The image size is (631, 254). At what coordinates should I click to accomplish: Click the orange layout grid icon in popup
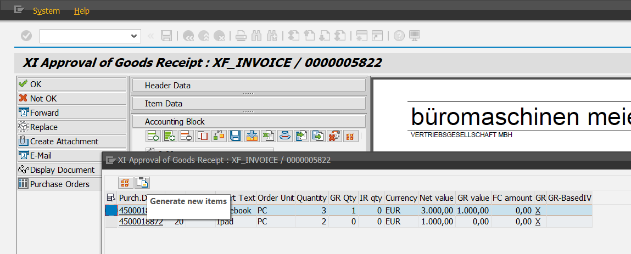click(x=126, y=183)
